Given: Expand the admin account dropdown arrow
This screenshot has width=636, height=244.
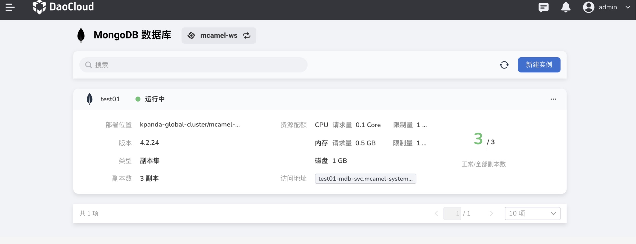Looking at the screenshot, I should 628,7.
